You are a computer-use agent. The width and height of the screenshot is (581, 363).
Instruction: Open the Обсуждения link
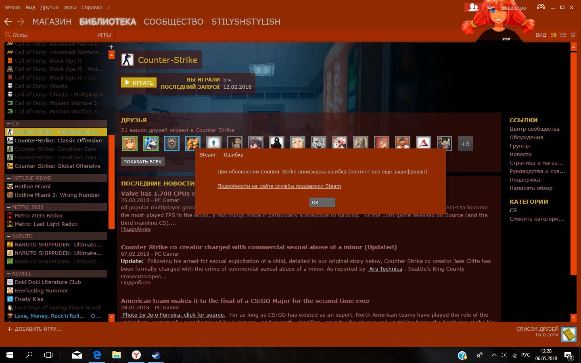(x=526, y=138)
